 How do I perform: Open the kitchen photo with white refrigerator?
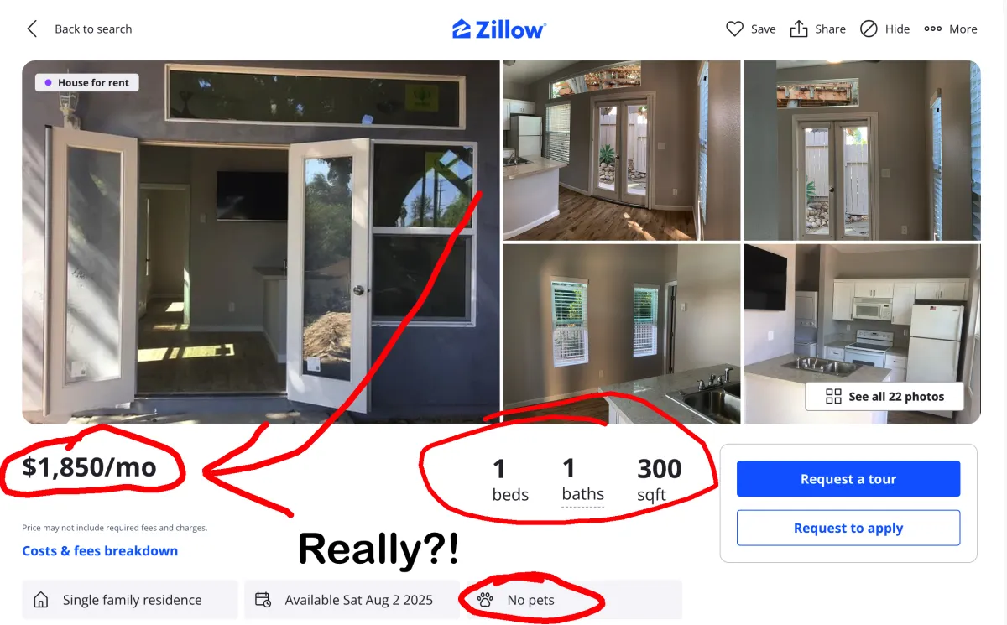point(862,334)
